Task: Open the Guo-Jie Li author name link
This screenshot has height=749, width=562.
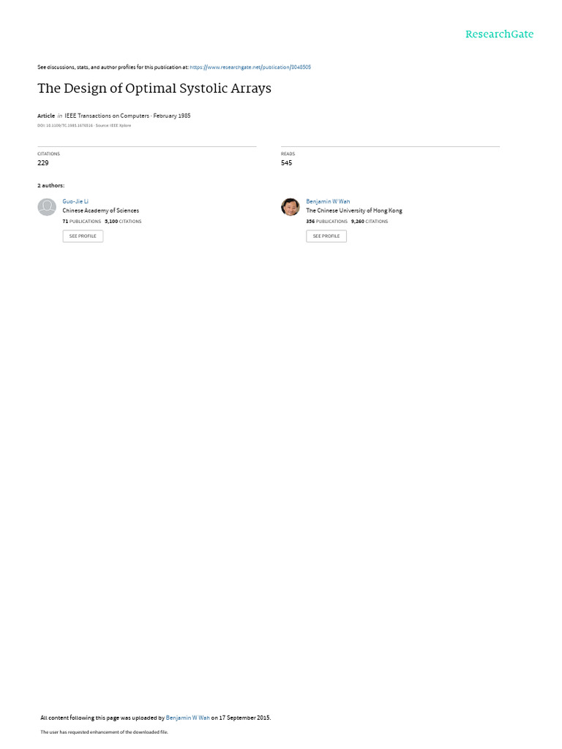Action: (x=75, y=202)
